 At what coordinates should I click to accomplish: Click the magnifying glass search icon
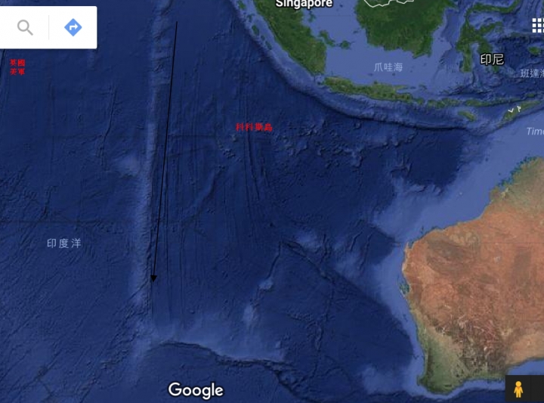[25, 27]
